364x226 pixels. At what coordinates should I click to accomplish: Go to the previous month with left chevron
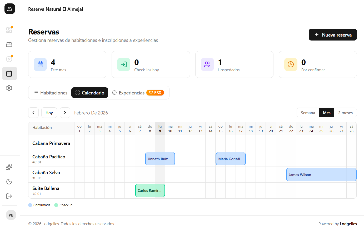tap(33, 112)
